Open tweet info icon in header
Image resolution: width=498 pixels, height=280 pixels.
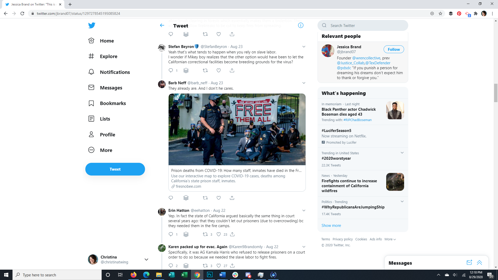tap(301, 25)
